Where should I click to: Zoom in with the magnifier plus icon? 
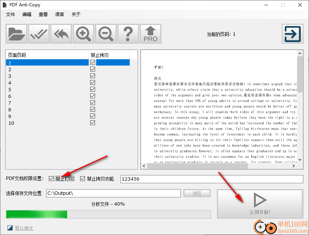(83, 34)
